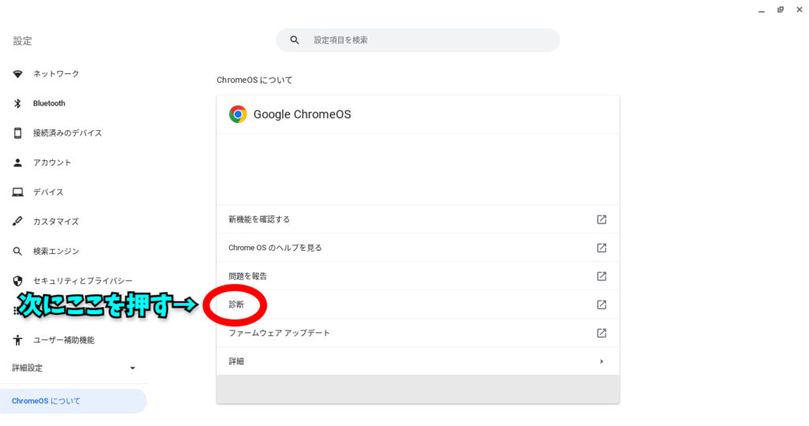This screenshot has height=426, width=809.
Task: Click the Bluetooth icon in sidebar
Action: [17, 103]
